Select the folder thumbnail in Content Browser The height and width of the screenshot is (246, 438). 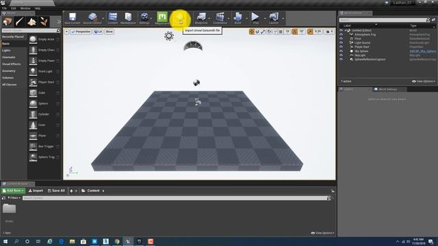point(9,208)
